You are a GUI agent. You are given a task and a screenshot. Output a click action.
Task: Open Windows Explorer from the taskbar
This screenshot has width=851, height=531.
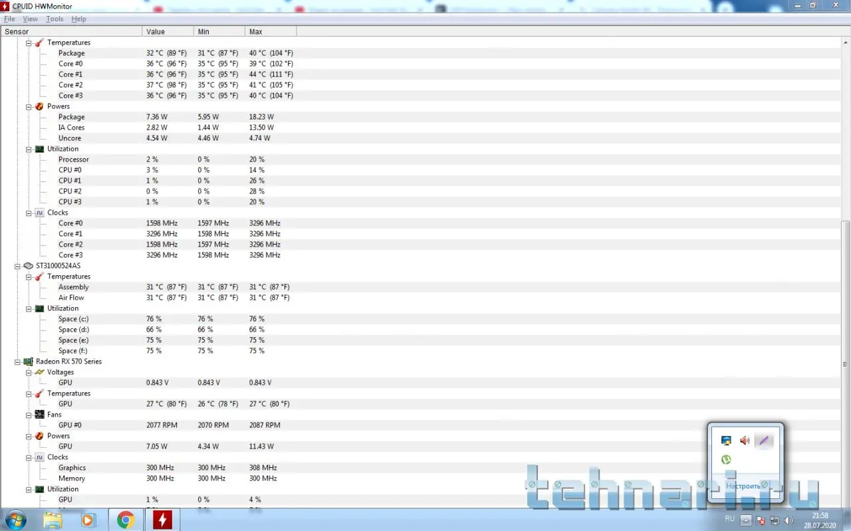click(x=53, y=519)
